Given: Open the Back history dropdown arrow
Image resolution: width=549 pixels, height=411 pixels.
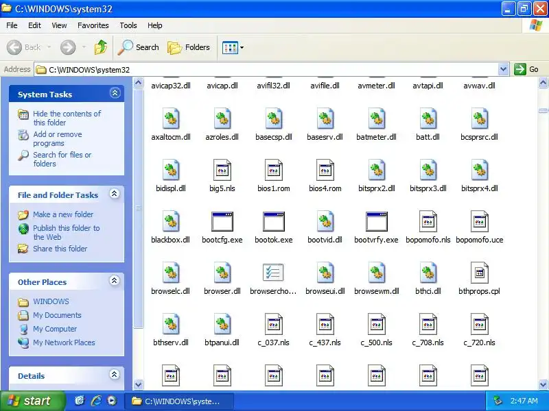Looking at the screenshot, I should click(49, 47).
